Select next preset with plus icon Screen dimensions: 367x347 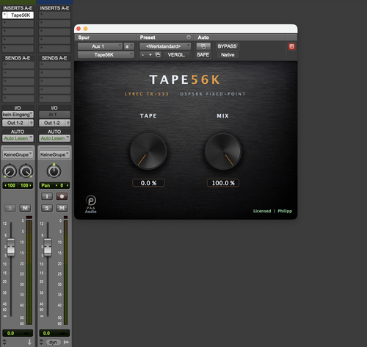(150, 54)
